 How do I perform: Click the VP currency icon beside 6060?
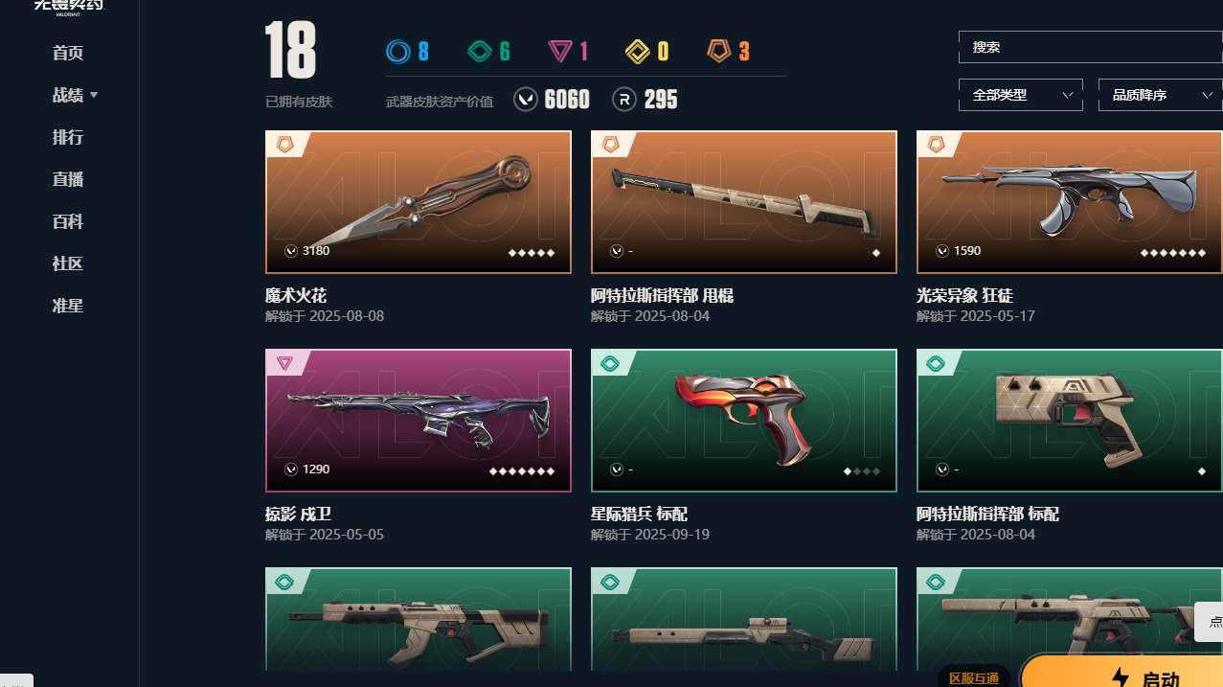526,99
